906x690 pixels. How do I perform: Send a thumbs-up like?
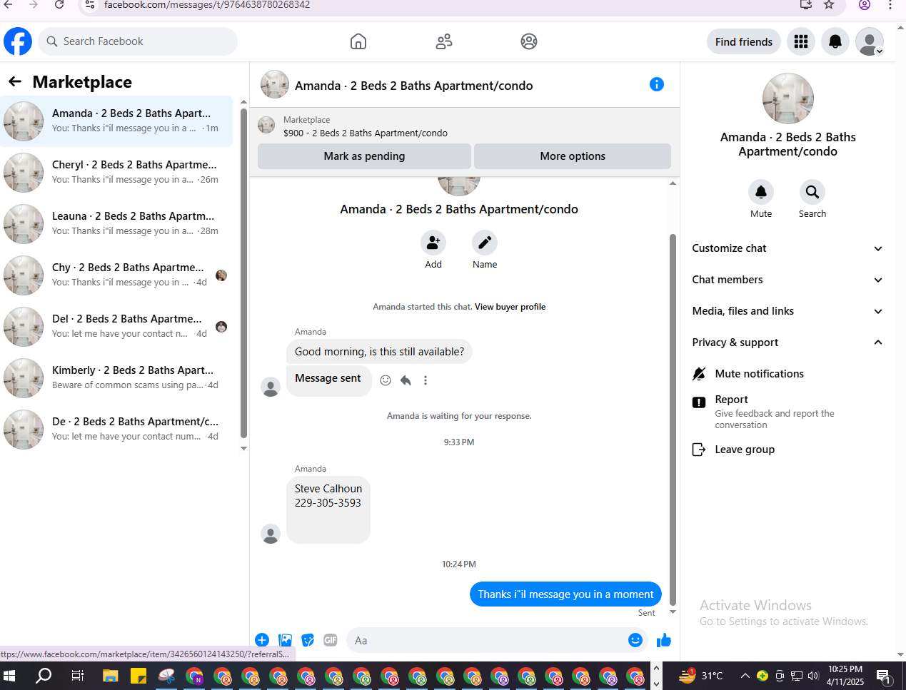[x=664, y=640]
